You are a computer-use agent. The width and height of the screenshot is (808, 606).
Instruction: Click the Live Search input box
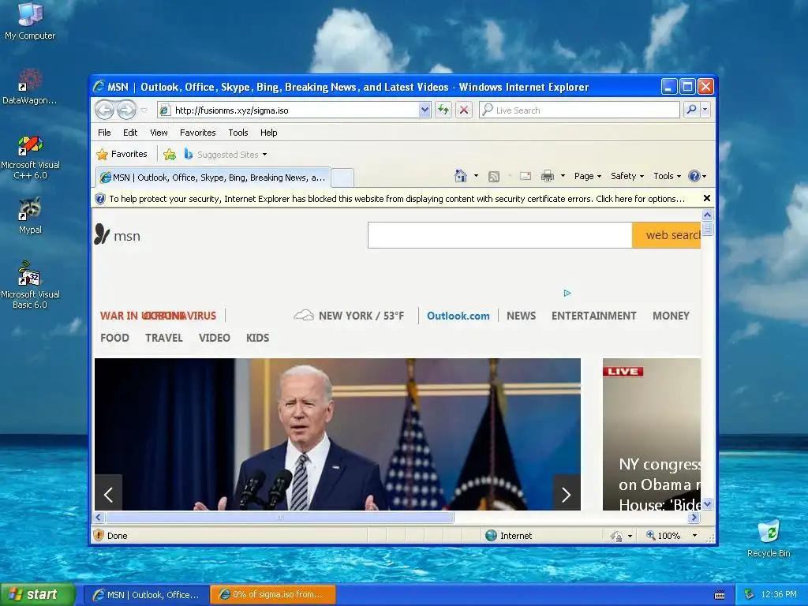point(579,110)
